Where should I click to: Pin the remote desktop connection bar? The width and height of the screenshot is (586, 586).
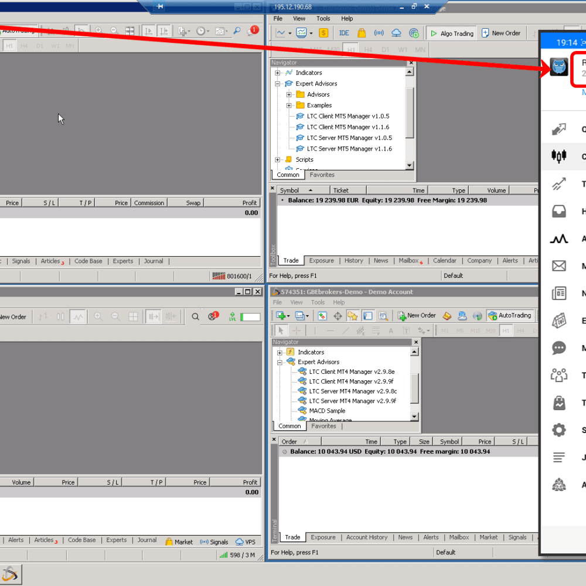[x=160, y=6]
